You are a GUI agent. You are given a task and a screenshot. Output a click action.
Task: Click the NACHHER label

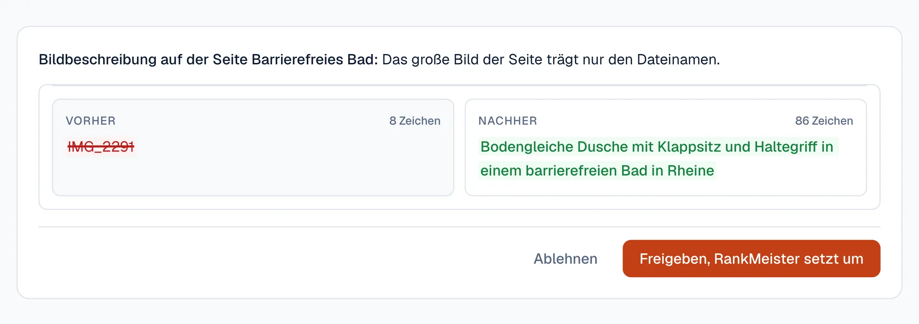pos(508,121)
